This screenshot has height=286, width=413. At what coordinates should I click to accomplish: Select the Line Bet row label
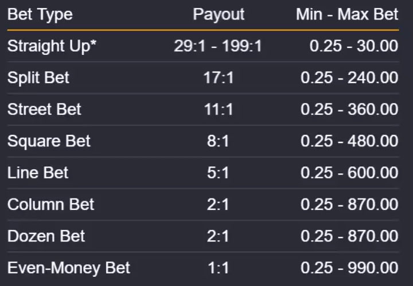coord(38,173)
